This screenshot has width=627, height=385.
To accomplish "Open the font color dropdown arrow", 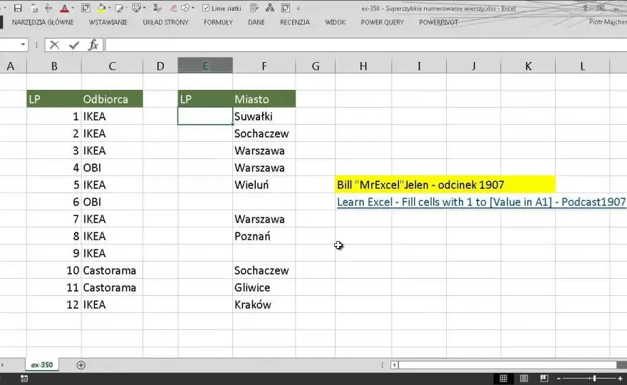I will point(73,8).
